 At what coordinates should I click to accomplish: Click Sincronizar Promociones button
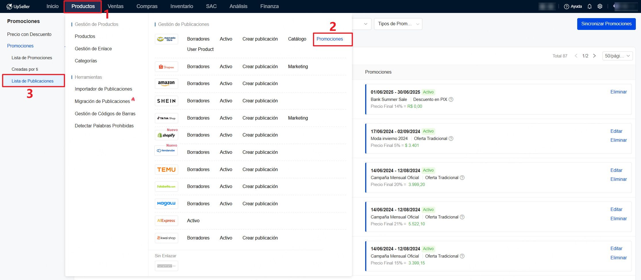[606, 24]
